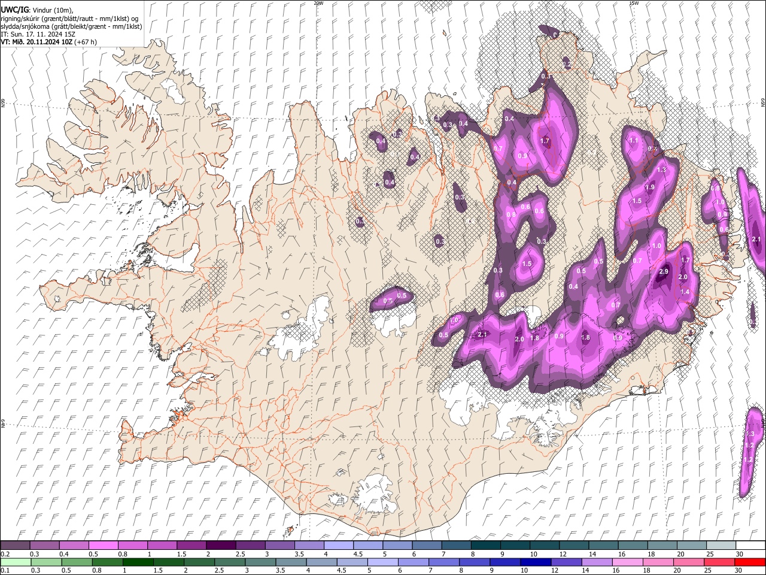Select the dark mauve 0.2 snow-scale swatch
The image size is (766, 575).
pos(15,545)
